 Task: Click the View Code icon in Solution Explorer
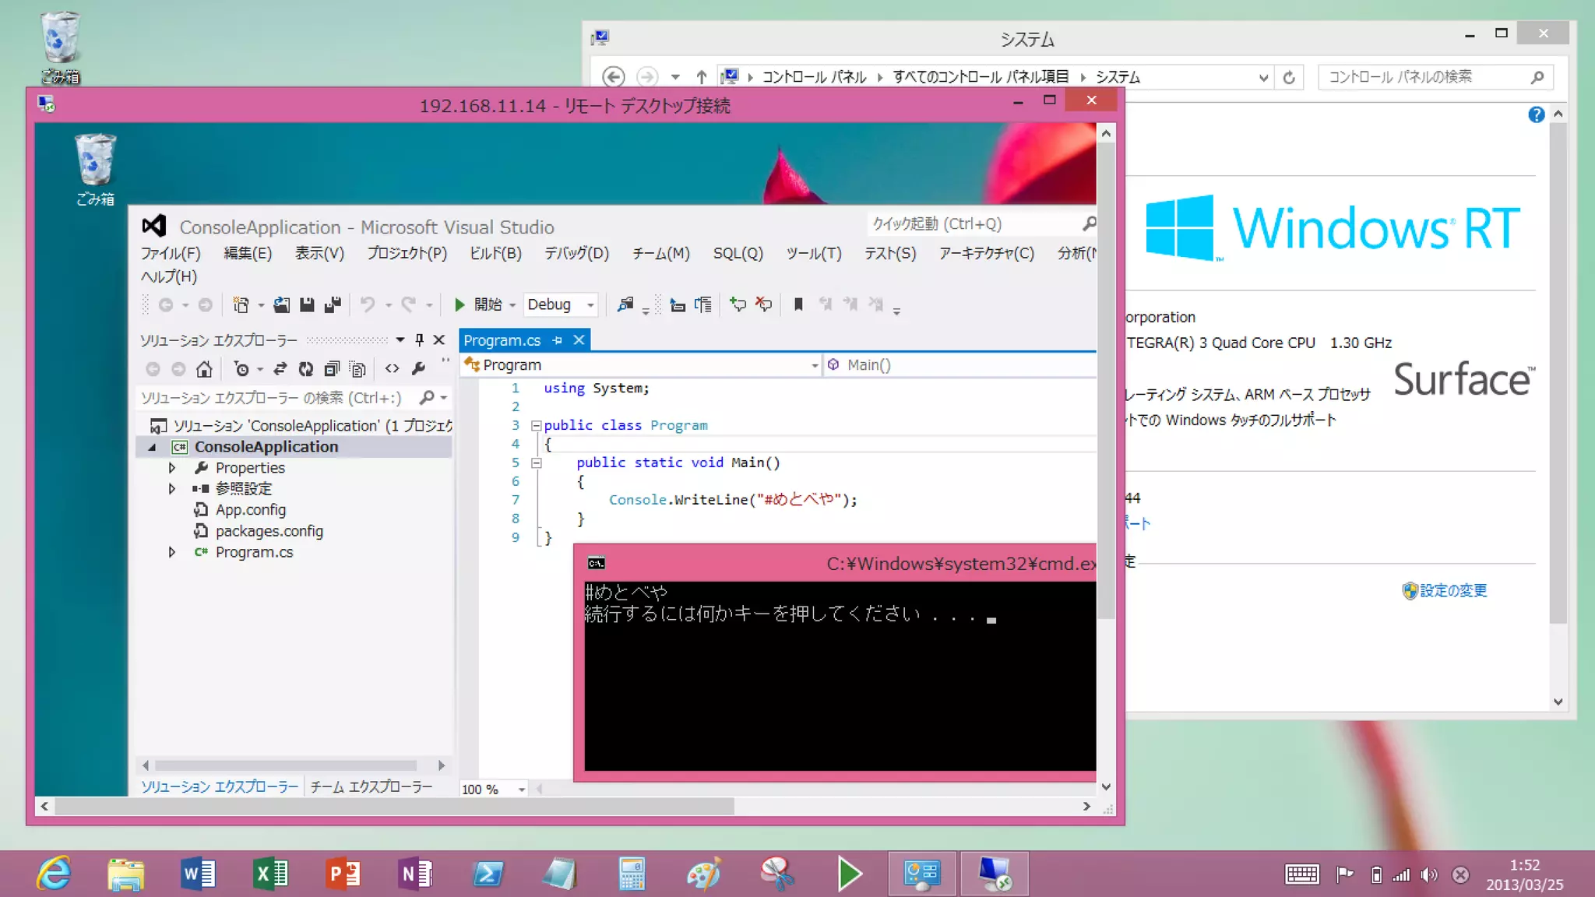[393, 369]
